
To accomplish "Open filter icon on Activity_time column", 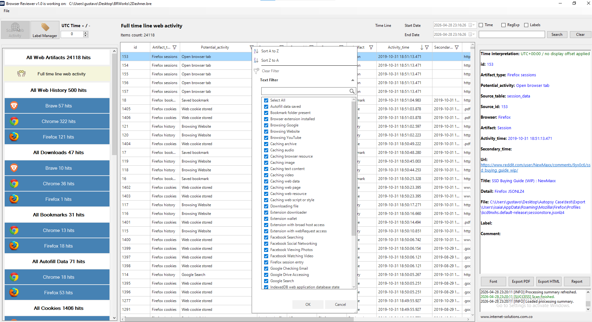I will click(x=427, y=47).
